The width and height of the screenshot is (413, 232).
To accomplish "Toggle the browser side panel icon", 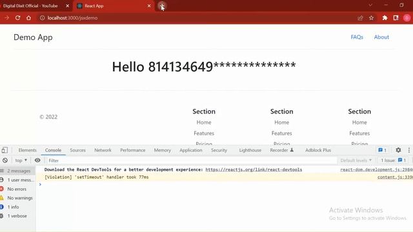I will point(396,18).
